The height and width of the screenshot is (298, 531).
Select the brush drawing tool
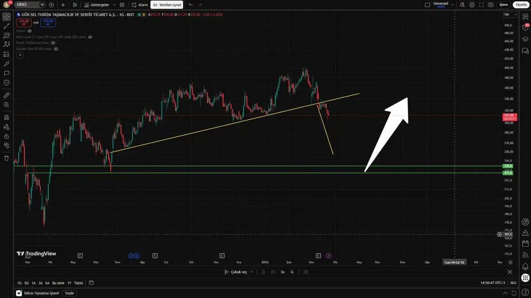click(x=6, y=64)
